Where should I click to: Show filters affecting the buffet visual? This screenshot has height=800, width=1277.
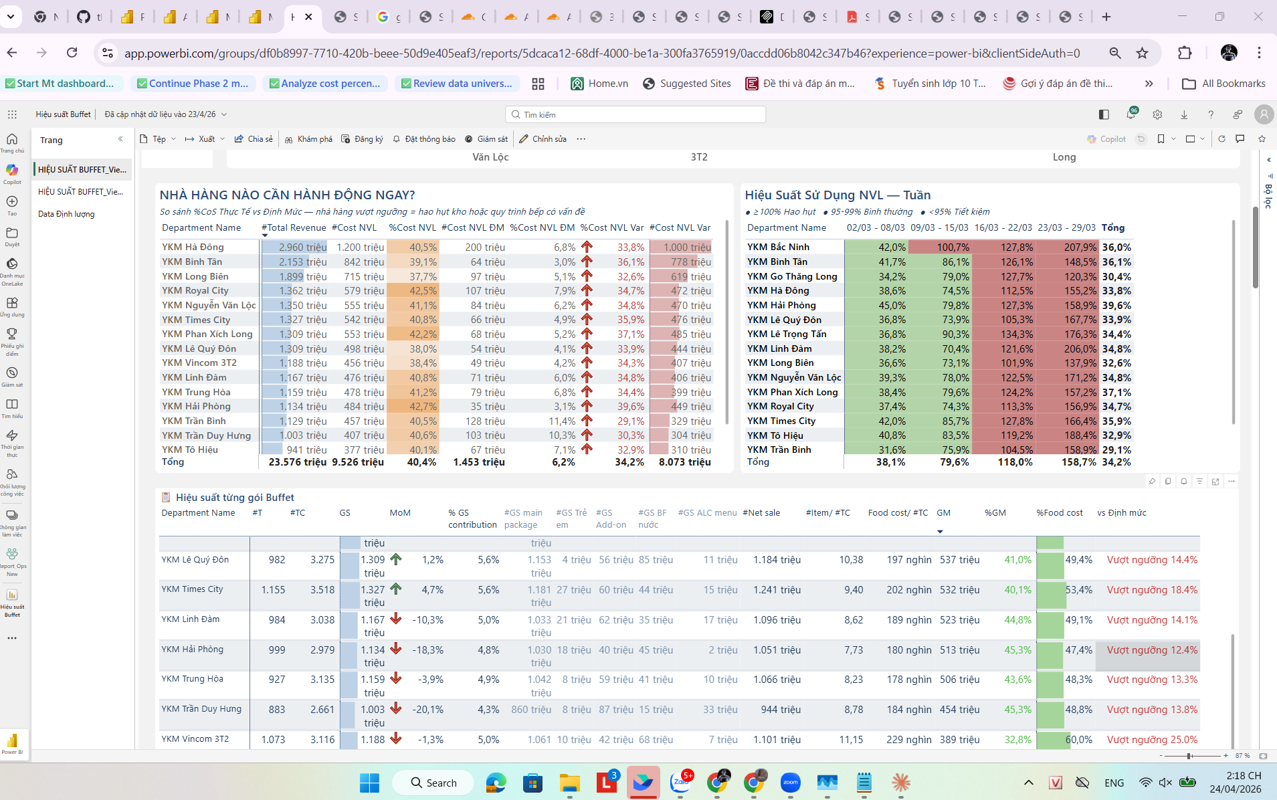pyautogui.click(x=1199, y=481)
